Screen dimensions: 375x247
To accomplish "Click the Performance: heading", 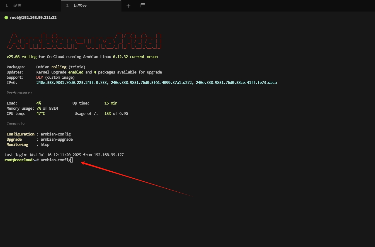I will pos(19,93).
